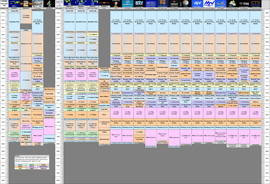This screenshot has height=184, width=270.
Task: Select 'Give Us a Clue' on ITV London
Action: click(38, 109)
